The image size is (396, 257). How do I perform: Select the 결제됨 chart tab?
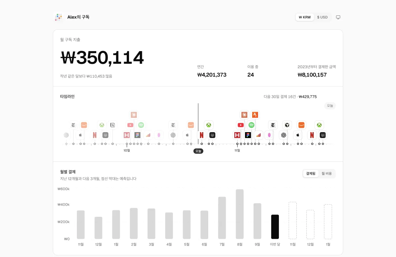coord(311,173)
